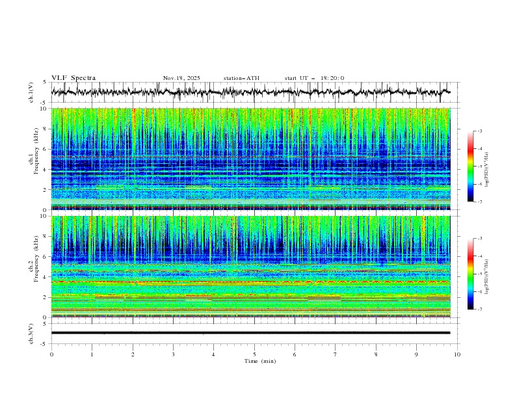515x398 pixels.
Task: Click the "ch.1(V)" waveform axis label
Action: tap(31, 92)
